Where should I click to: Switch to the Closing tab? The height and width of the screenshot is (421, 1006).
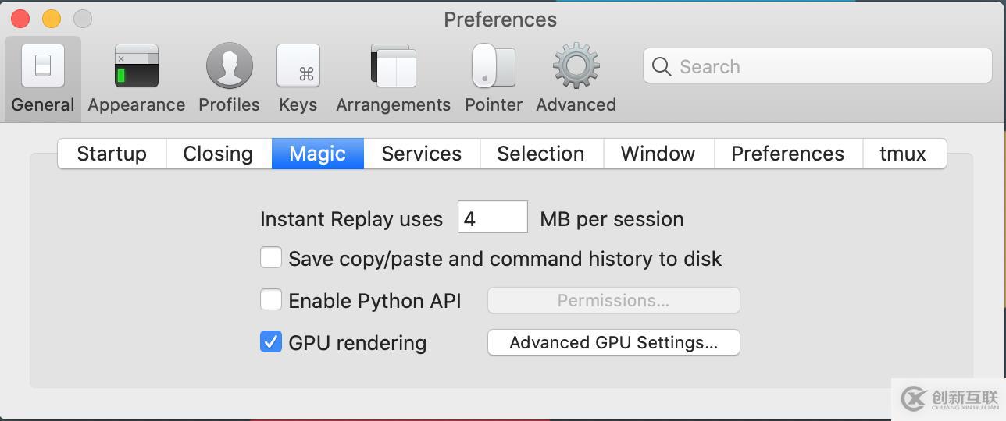click(218, 154)
